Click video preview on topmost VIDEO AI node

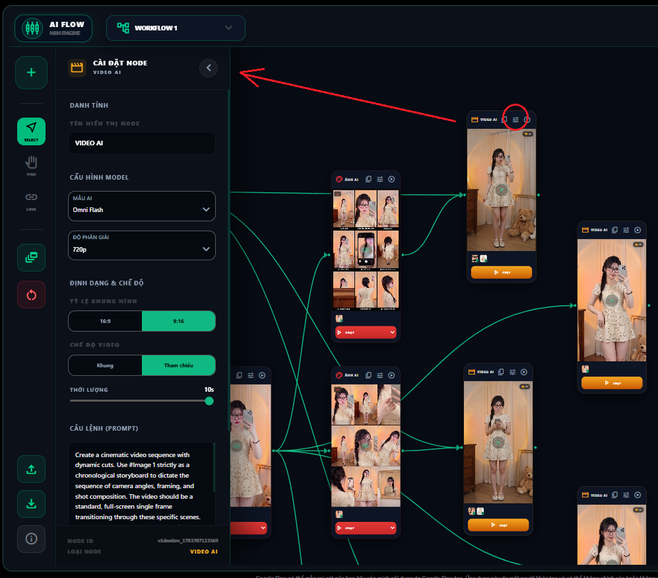tap(501, 190)
